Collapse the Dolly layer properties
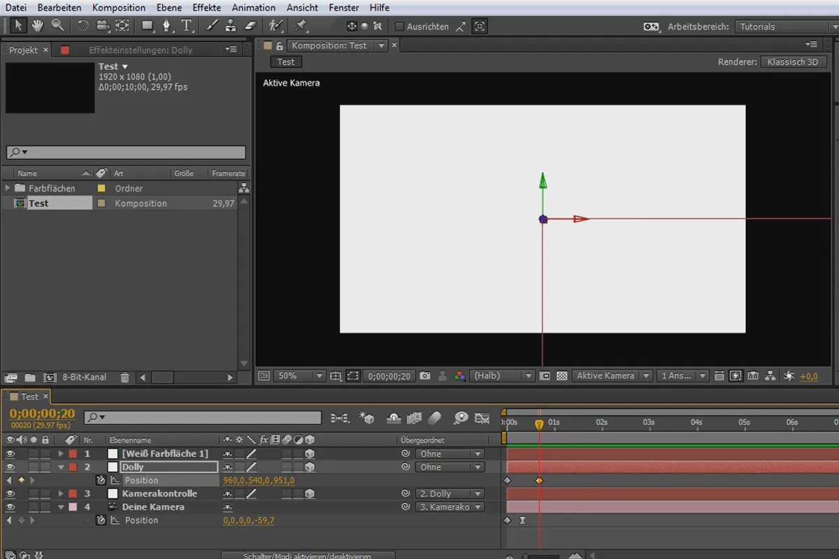 pos(61,467)
